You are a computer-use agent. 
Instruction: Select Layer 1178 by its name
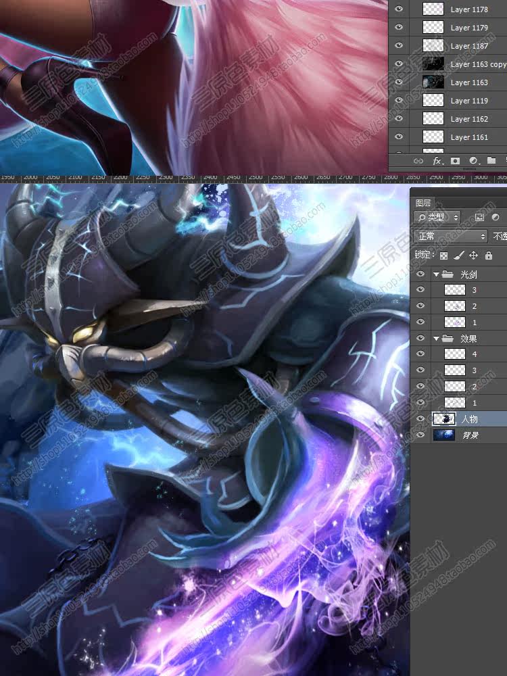[469, 9]
